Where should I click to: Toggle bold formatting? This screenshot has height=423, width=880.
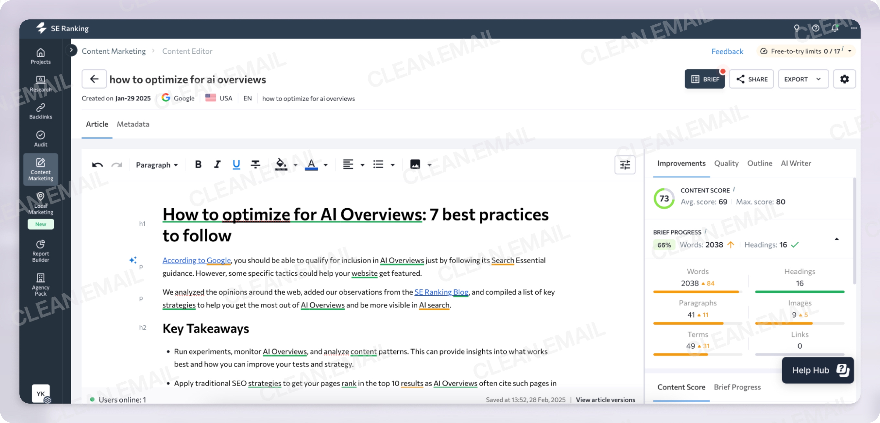[x=198, y=165]
